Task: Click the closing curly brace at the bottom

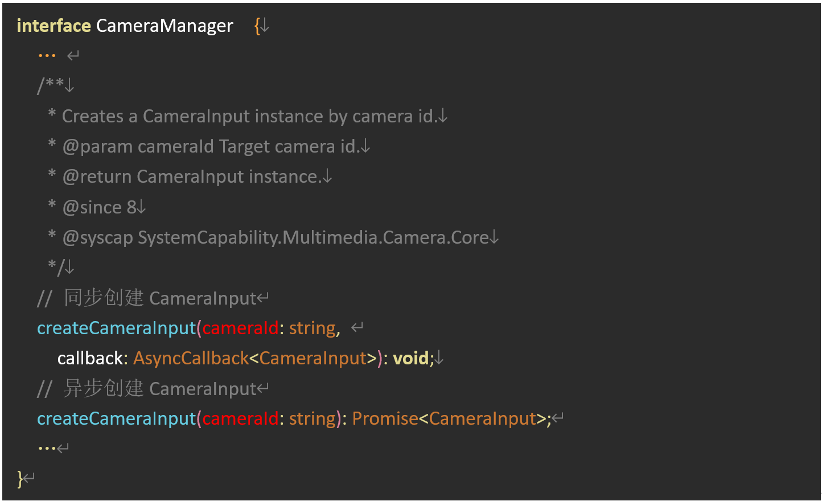Action: (x=20, y=478)
